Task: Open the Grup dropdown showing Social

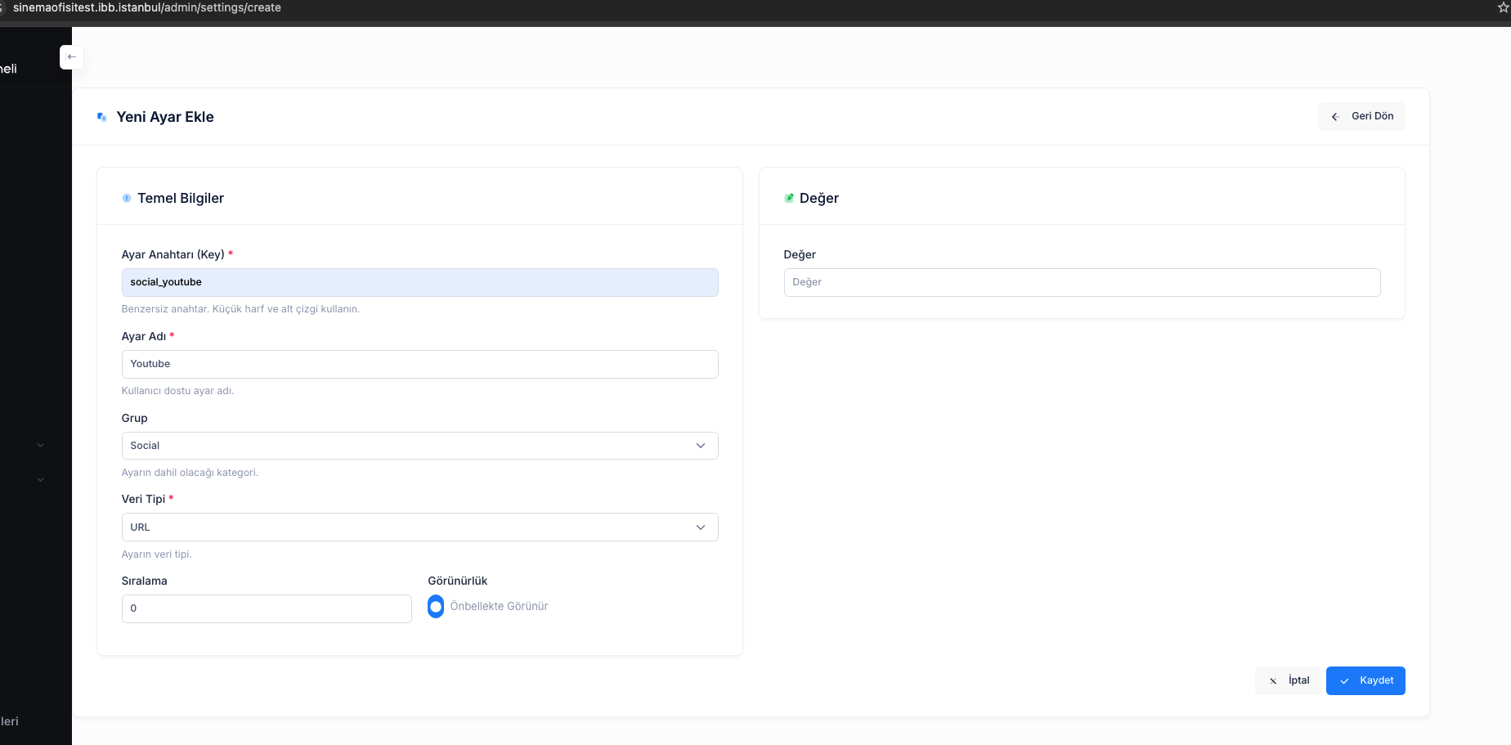Action: click(420, 446)
